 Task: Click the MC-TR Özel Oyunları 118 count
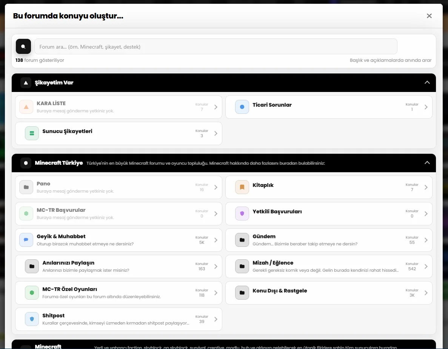click(202, 295)
